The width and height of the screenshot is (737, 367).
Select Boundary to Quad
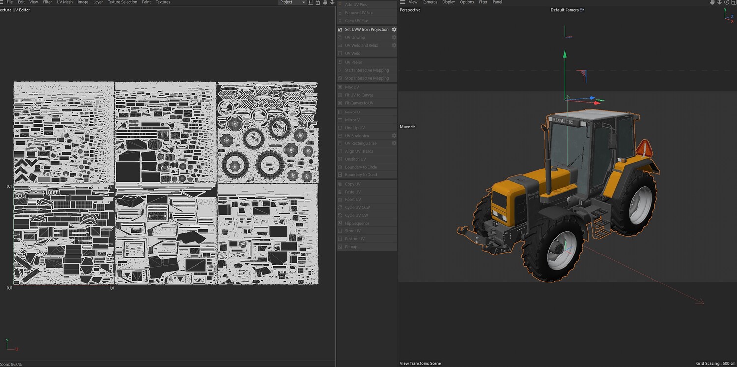367,175
